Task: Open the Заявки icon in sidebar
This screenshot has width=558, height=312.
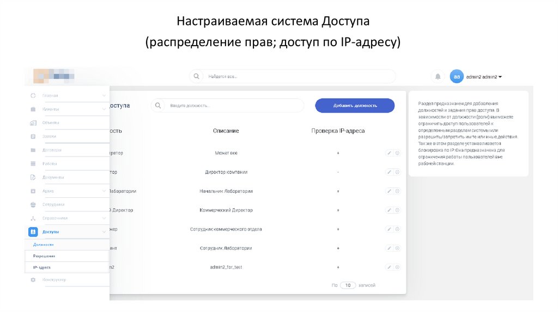Action: pyautogui.click(x=33, y=136)
